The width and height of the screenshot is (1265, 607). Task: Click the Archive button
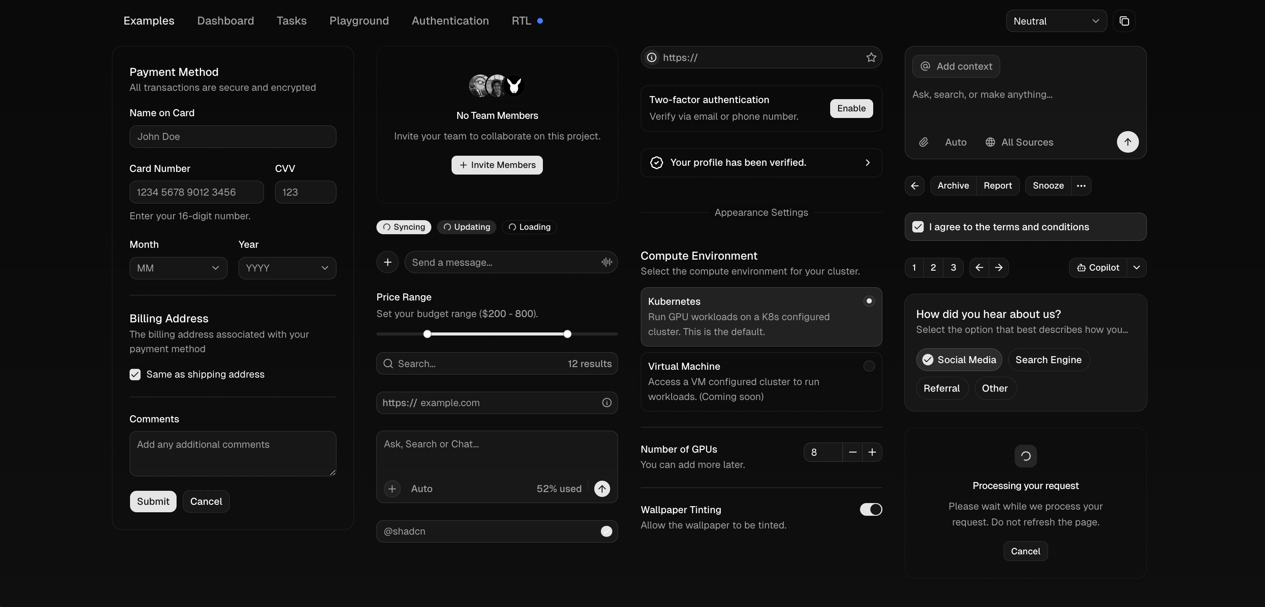(x=953, y=186)
